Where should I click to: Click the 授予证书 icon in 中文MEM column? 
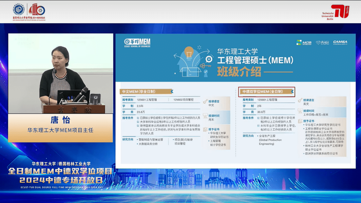tap(205, 129)
